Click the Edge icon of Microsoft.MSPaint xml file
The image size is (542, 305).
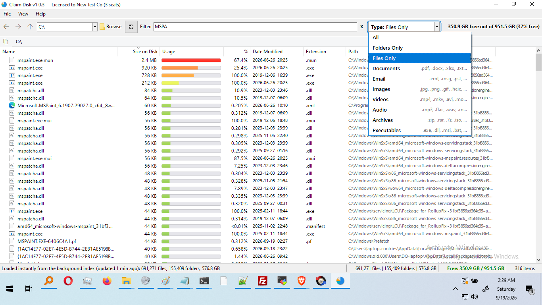click(x=12, y=106)
